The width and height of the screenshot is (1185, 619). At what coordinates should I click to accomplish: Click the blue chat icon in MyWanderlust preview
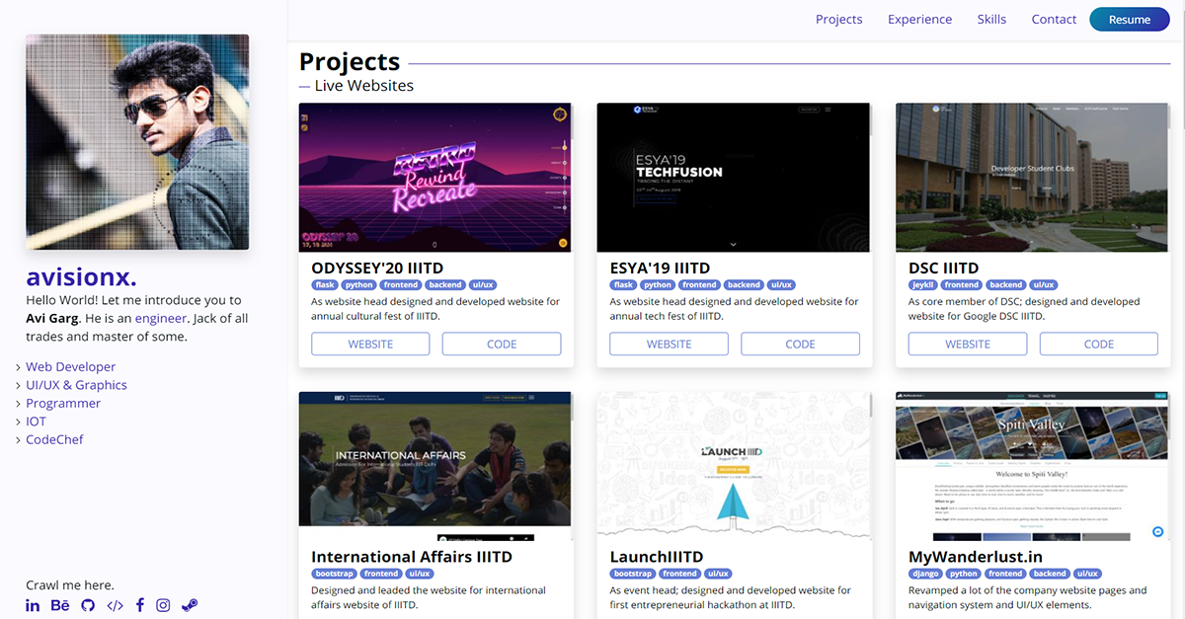point(1157,532)
